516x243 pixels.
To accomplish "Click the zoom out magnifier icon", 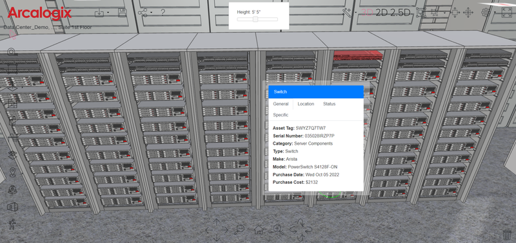I will tap(239, 230).
